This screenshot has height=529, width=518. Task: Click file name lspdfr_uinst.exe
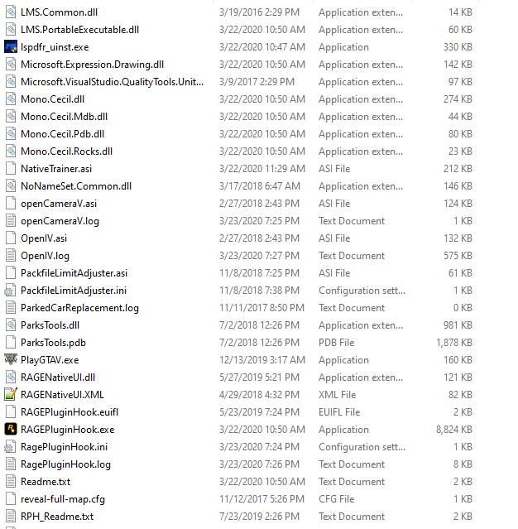point(55,47)
